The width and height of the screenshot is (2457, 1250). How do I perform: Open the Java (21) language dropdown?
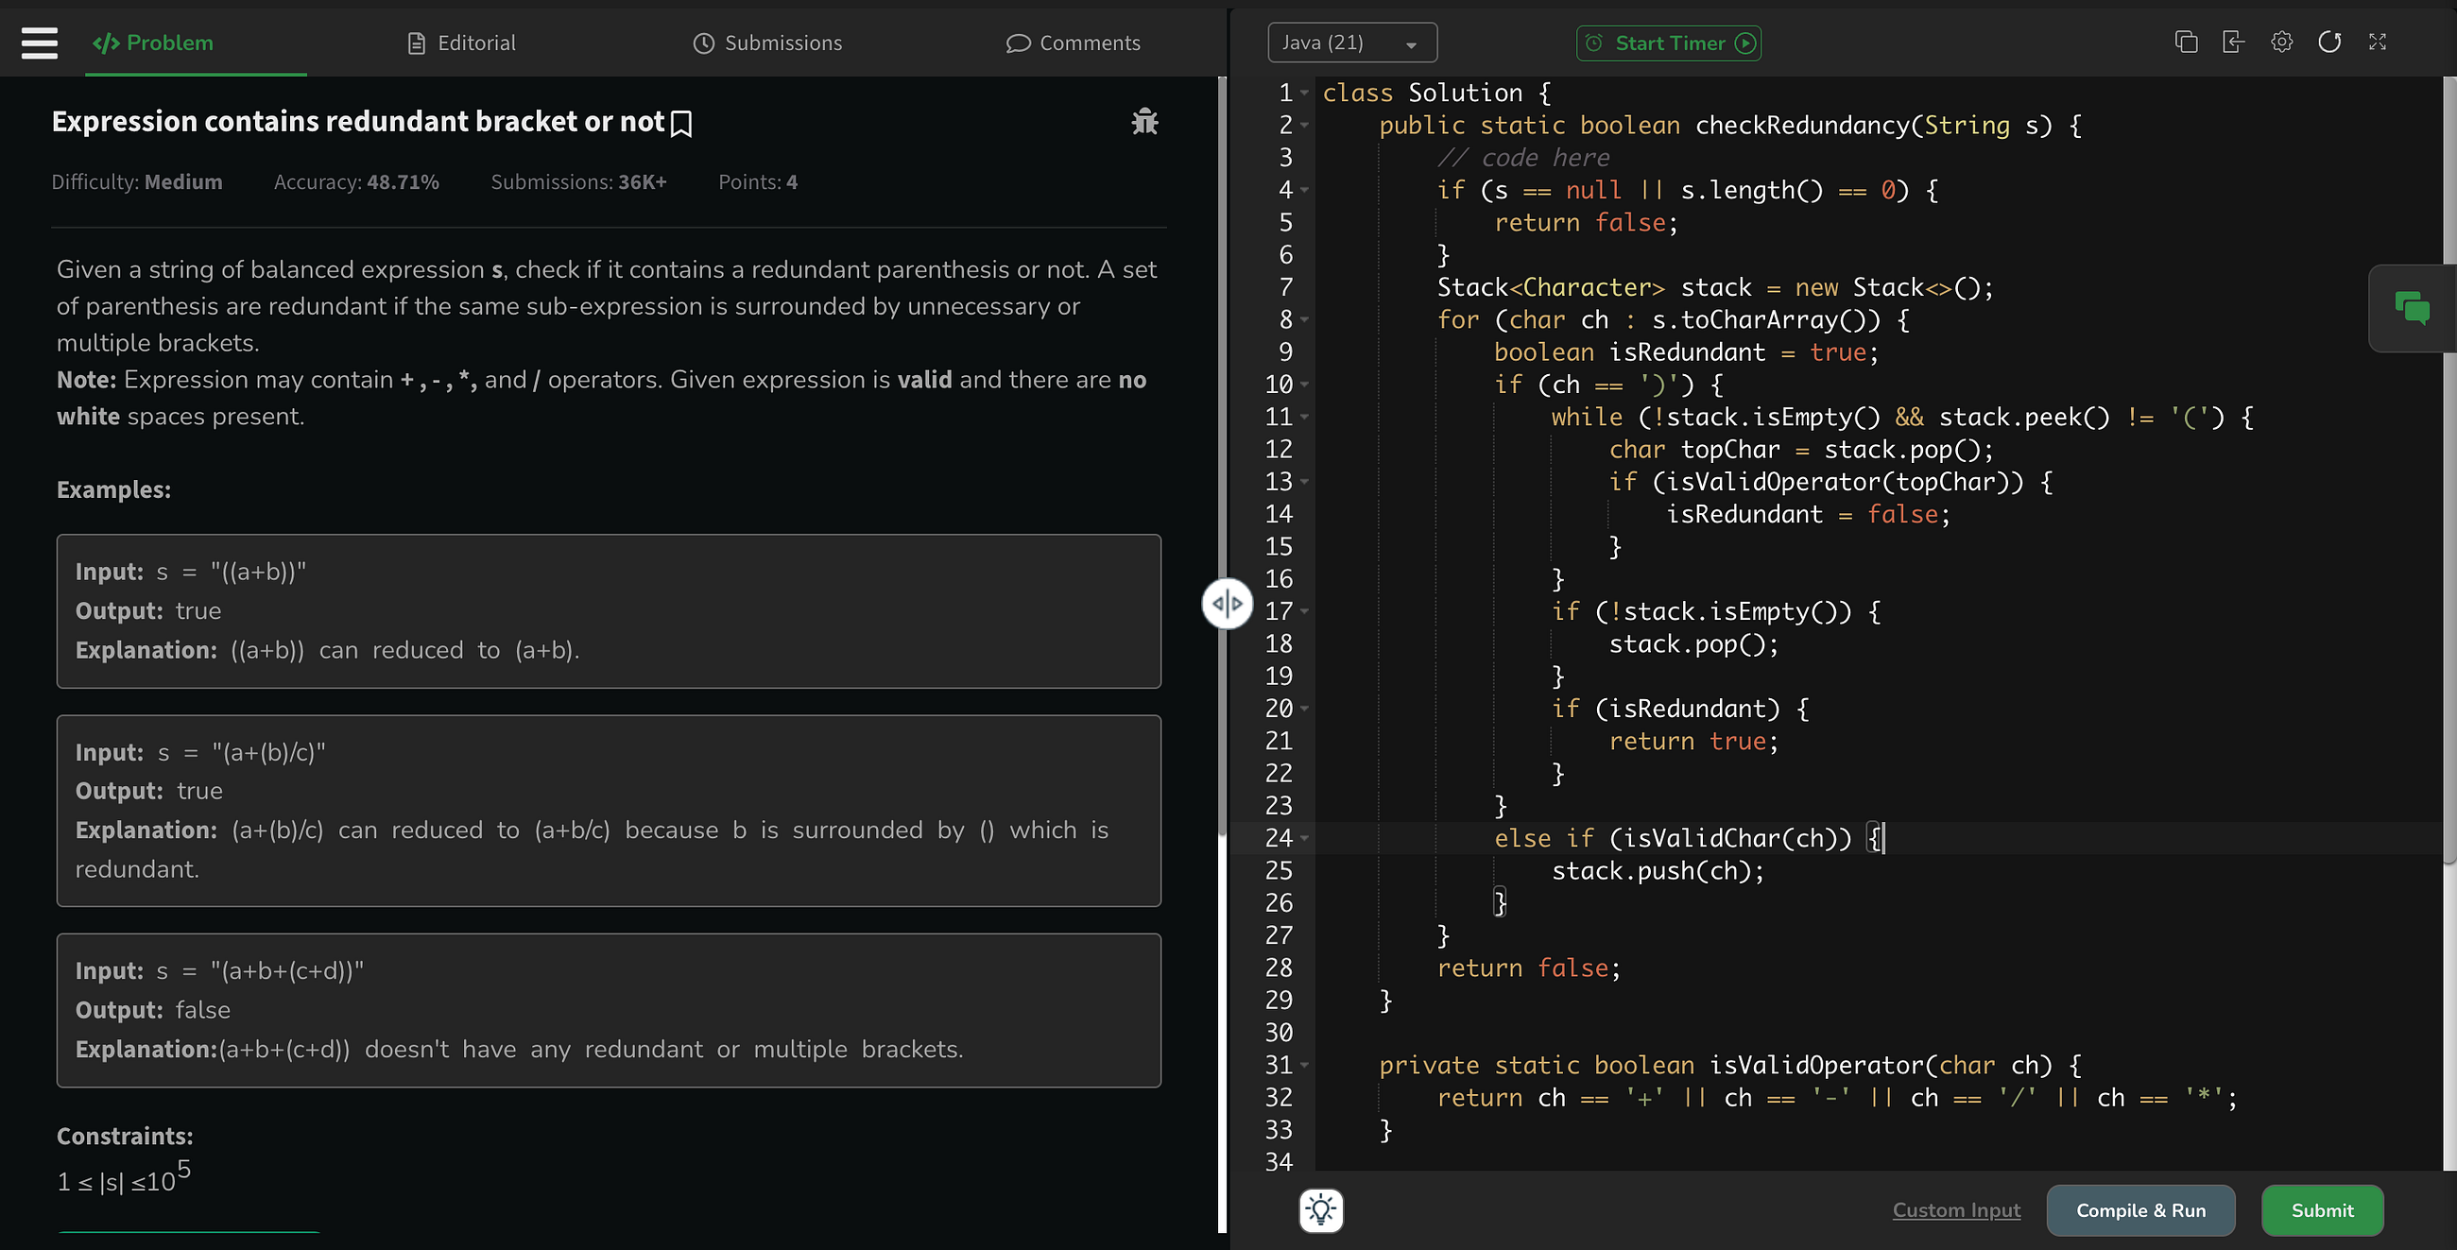pos(1351,43)
